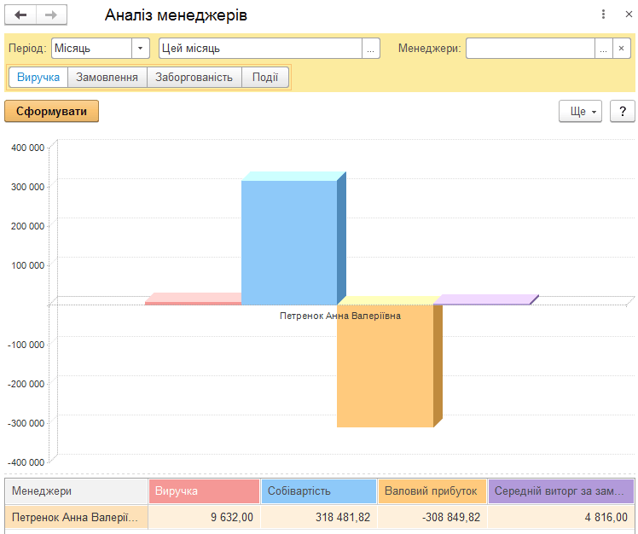The height and width of the screenshot is (534, 638).
Task: Click the orange Валовий прибуток column header
Action: pos(432,490)
